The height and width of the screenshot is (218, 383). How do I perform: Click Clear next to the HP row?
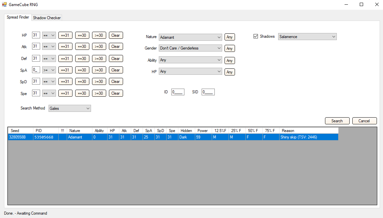coord(116,35)
